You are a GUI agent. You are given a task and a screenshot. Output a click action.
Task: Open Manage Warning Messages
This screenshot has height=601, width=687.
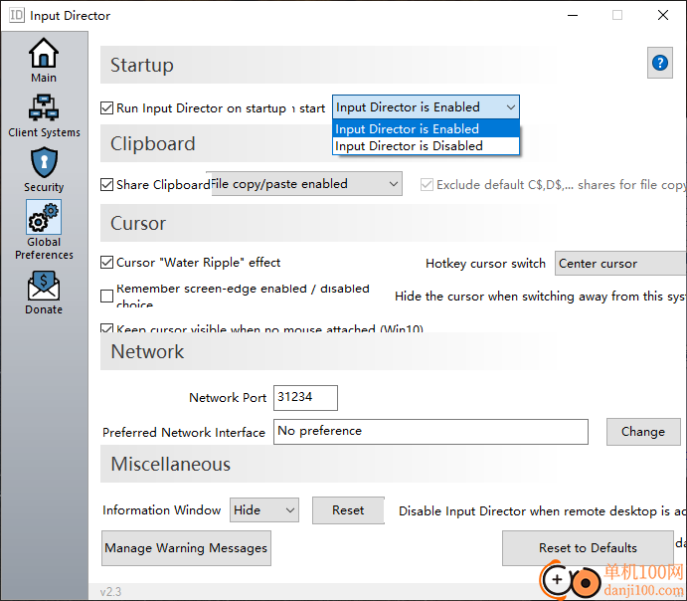[186, 548]
